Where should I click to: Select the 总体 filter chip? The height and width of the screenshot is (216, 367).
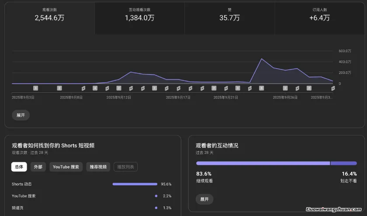[19, 167]
